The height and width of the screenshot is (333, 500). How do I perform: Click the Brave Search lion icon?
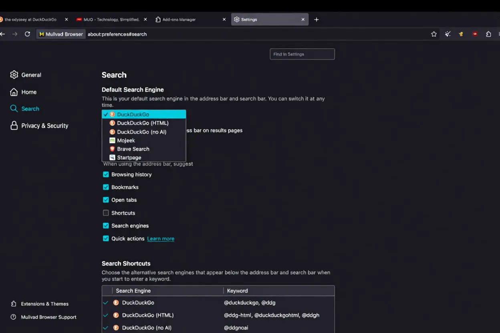(112, 149)
